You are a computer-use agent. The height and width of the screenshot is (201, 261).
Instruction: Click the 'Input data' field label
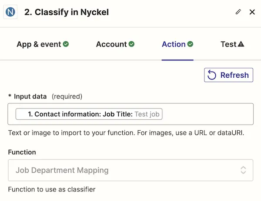[30, 96]
